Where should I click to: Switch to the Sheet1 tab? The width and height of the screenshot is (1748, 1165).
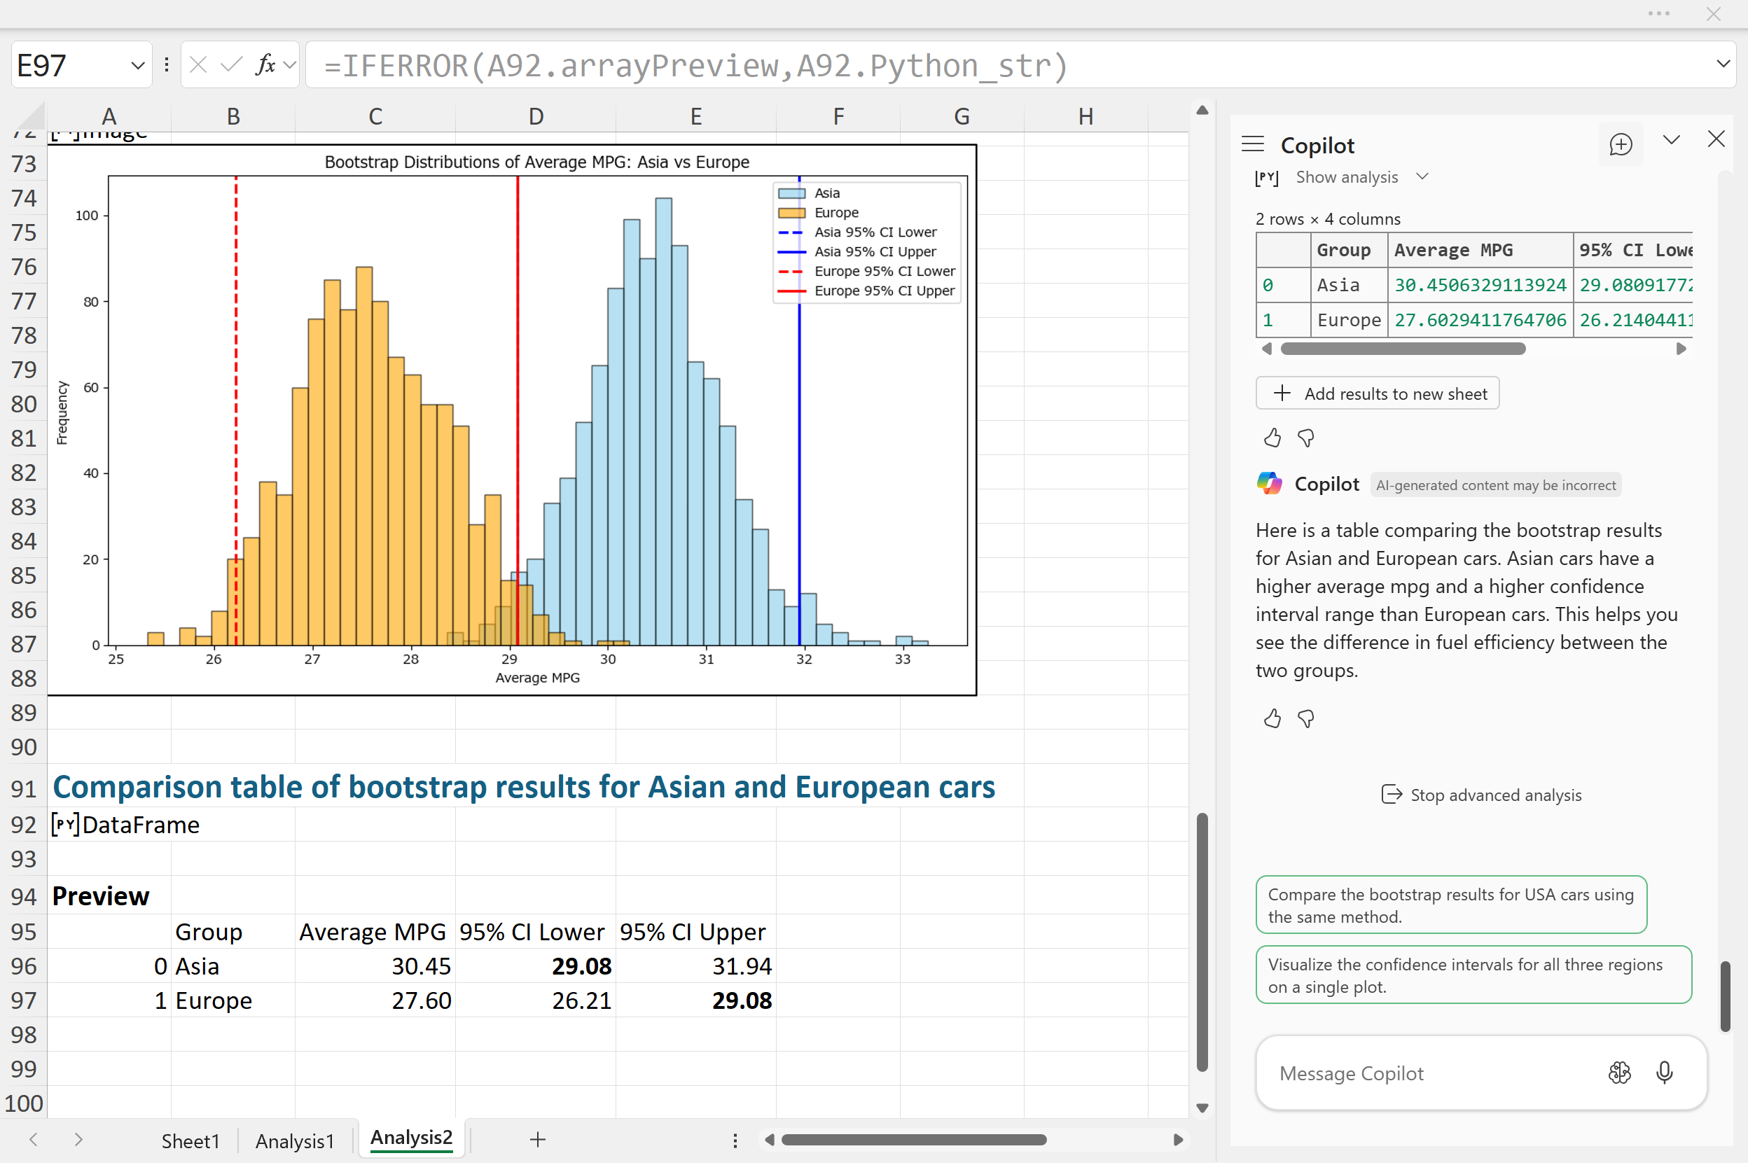tap(190, 1140)
